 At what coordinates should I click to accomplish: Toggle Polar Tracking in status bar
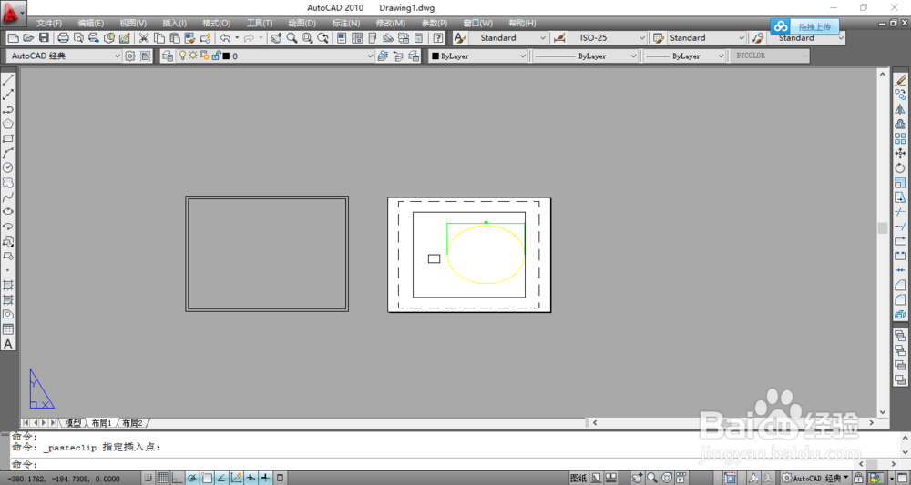pos(191,478)
